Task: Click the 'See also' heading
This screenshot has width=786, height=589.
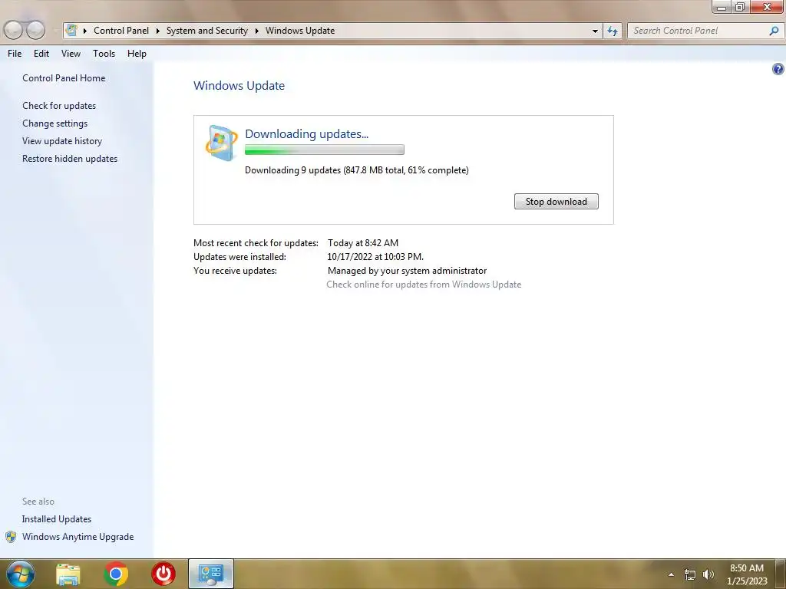Action: [38, 502]
